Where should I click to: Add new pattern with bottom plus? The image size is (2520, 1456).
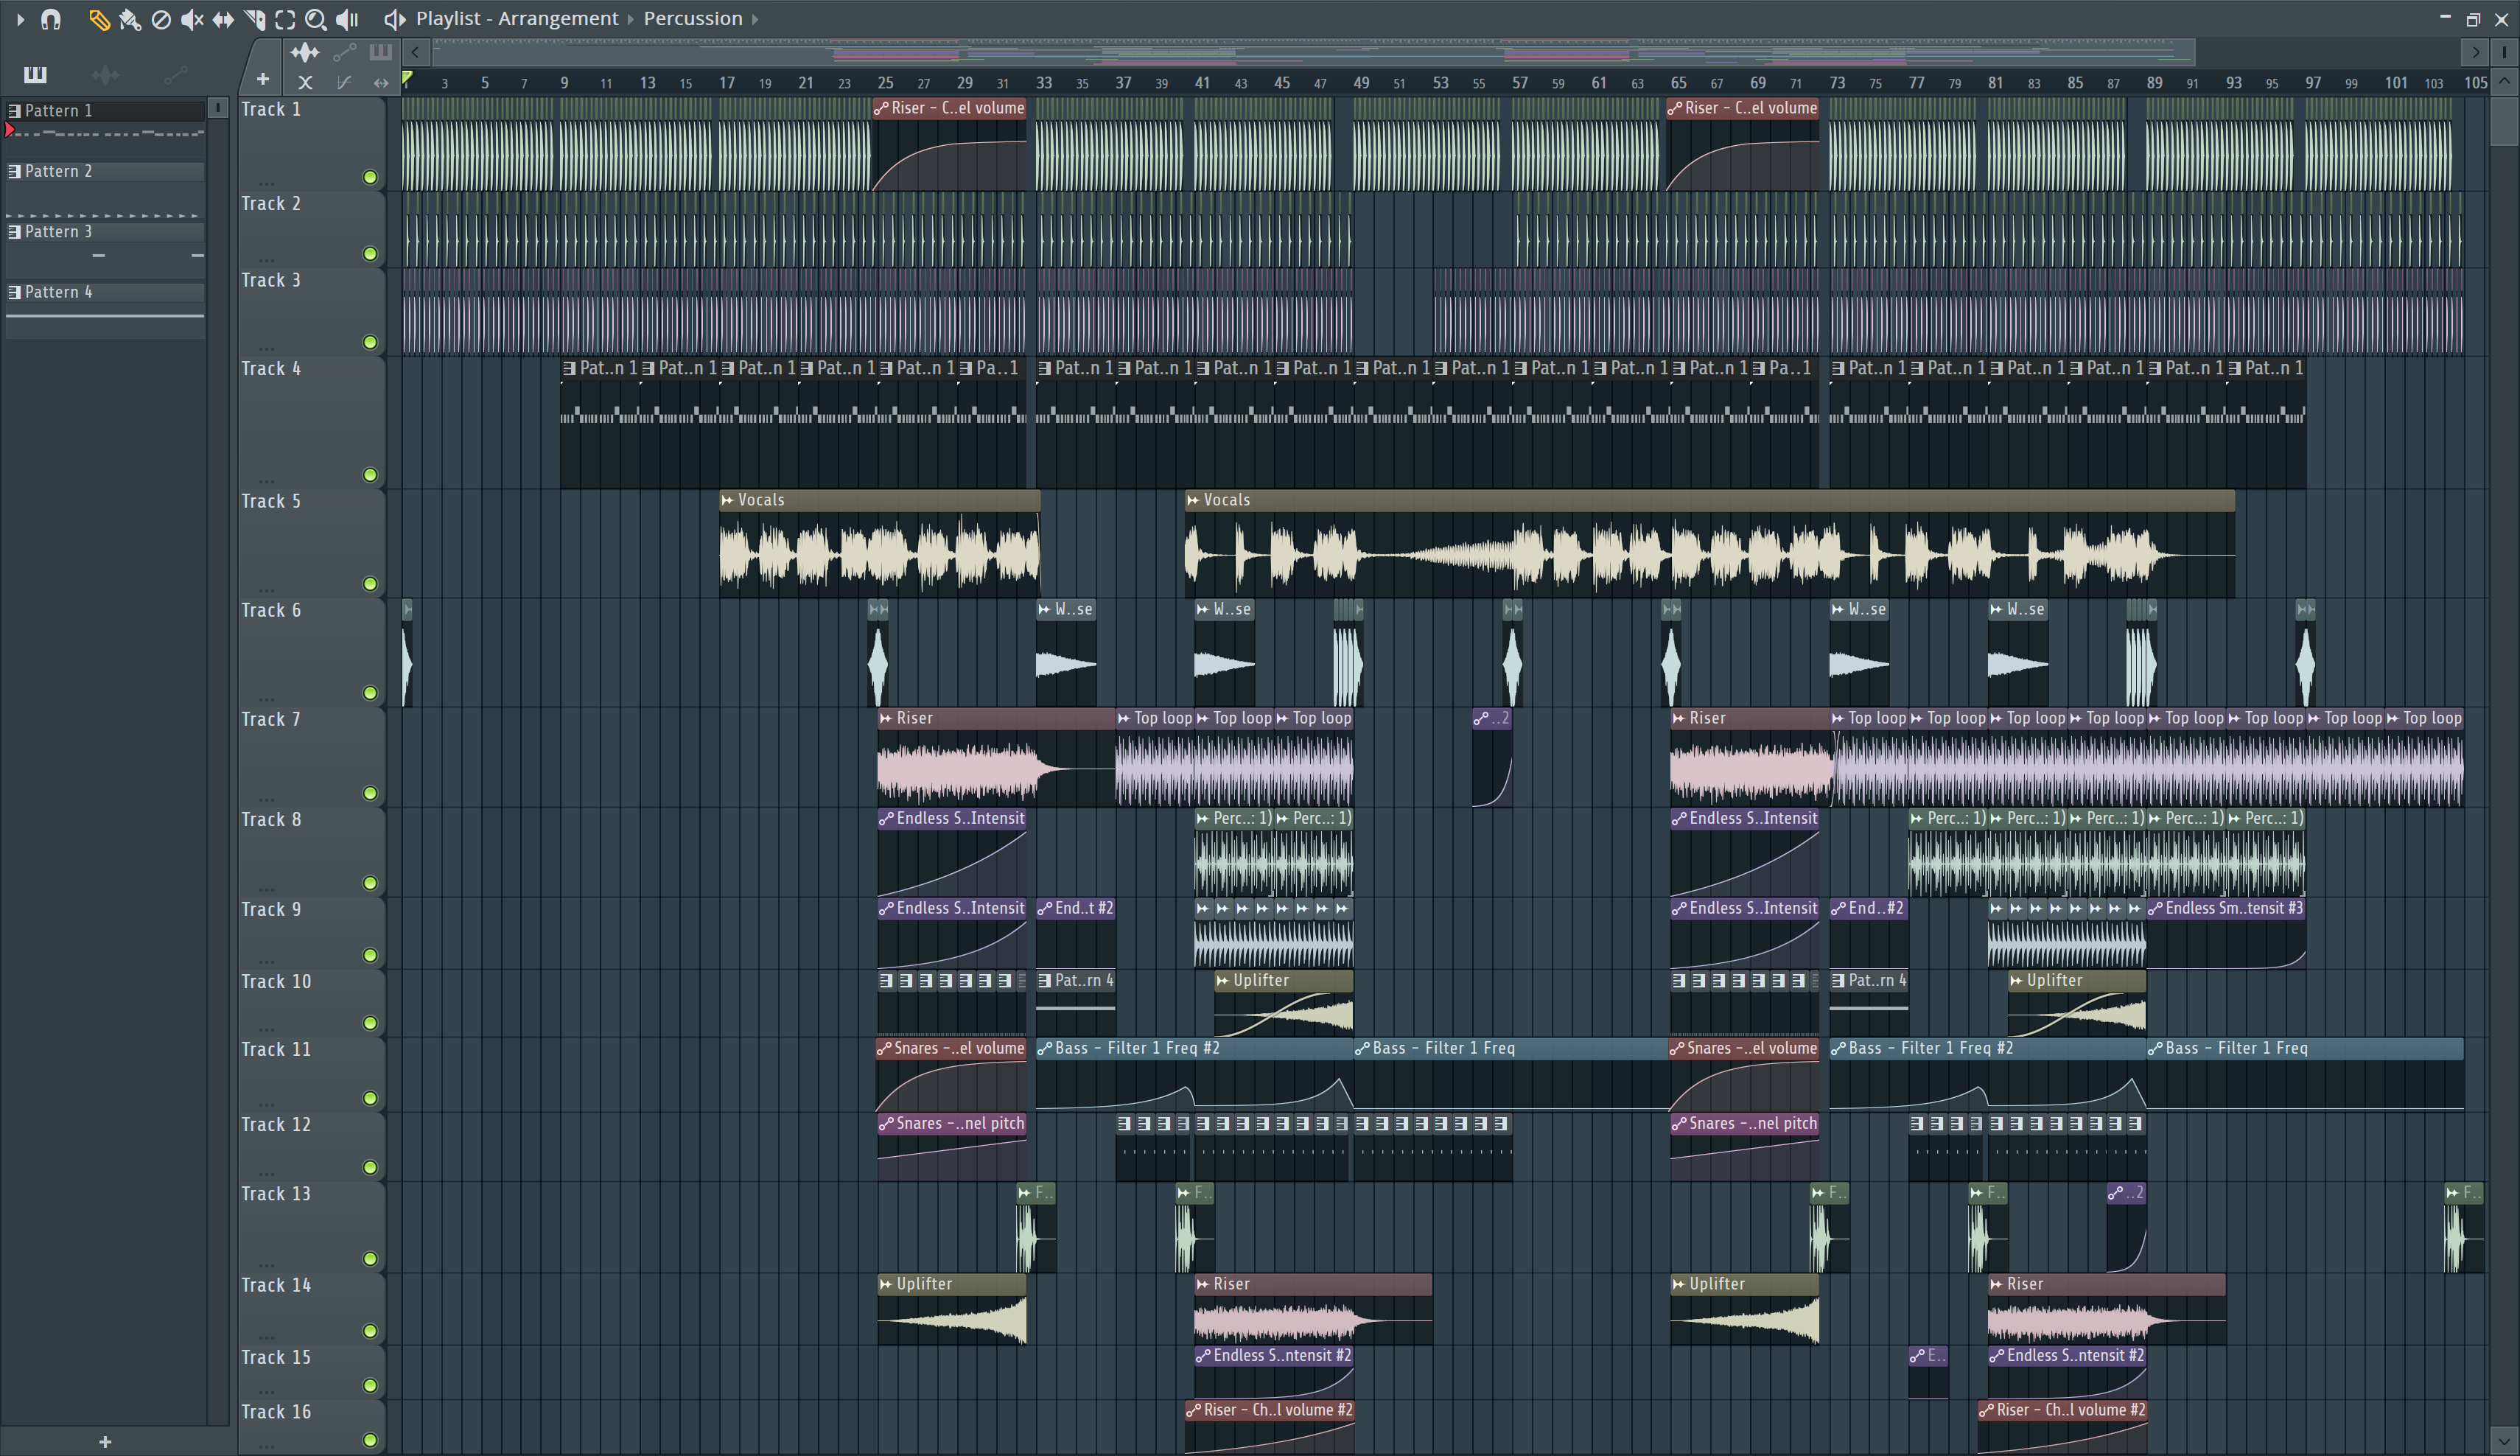tap(105, 1441)
